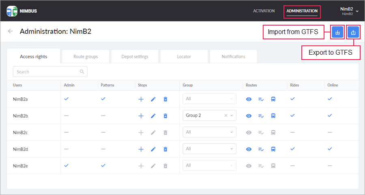Click the edit stops pencil icon for NimB2b
Image resolution: width=365 pixels, height=195 pixels.
click(153, 116)
